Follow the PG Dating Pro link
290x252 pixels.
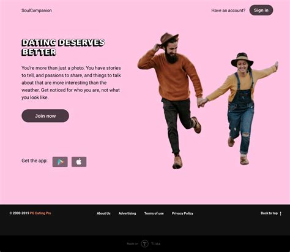click(x=40, y=213)
